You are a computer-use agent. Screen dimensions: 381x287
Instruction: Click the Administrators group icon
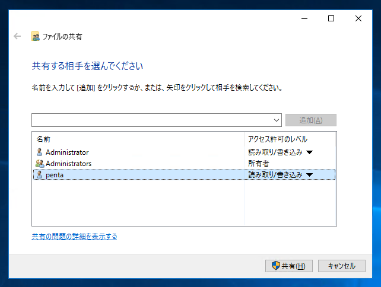40,164
